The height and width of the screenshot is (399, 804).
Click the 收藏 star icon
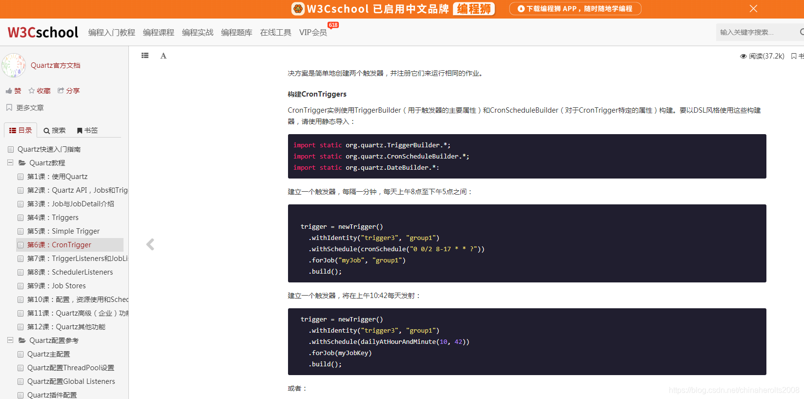32,91
